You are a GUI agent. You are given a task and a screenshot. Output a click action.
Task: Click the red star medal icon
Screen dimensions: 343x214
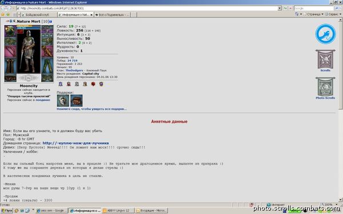(x=93, y=84)
